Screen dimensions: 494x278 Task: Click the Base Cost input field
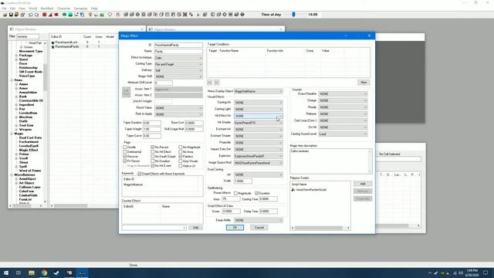pos(194,123)
